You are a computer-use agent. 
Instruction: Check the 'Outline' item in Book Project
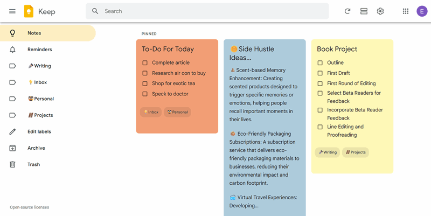320,63
